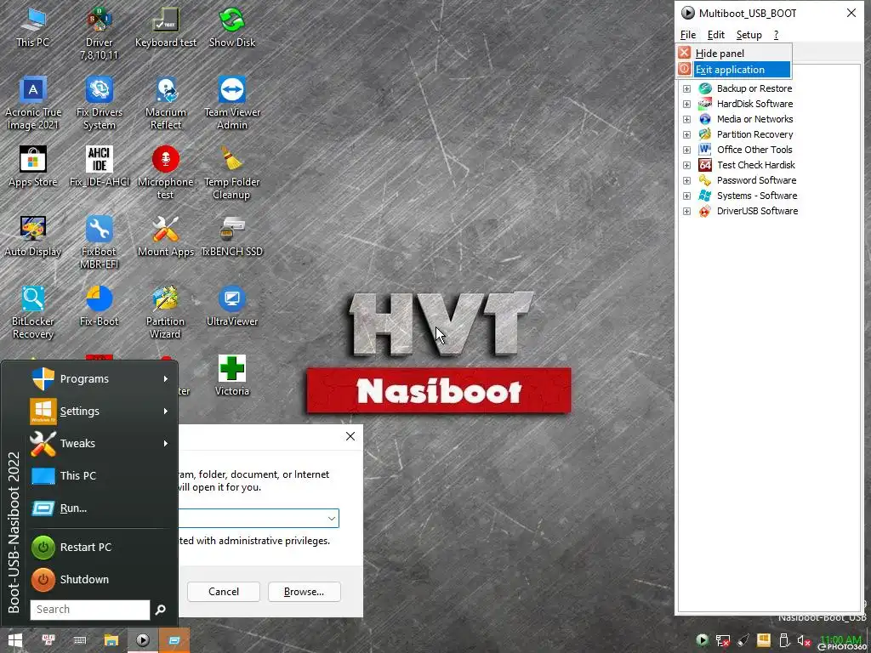Click Cancel in the Run dialog
This screenshot has height=653, width=871.
point(224,592)
